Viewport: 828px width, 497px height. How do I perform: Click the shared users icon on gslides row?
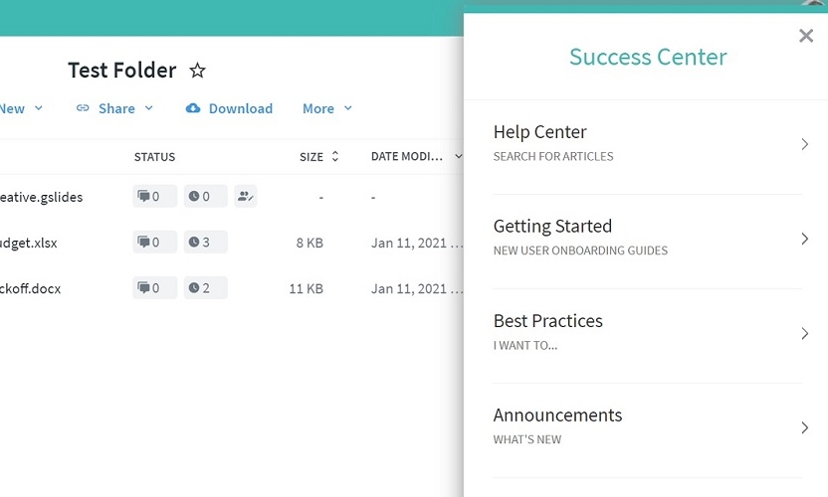click(x=245, y=197)
